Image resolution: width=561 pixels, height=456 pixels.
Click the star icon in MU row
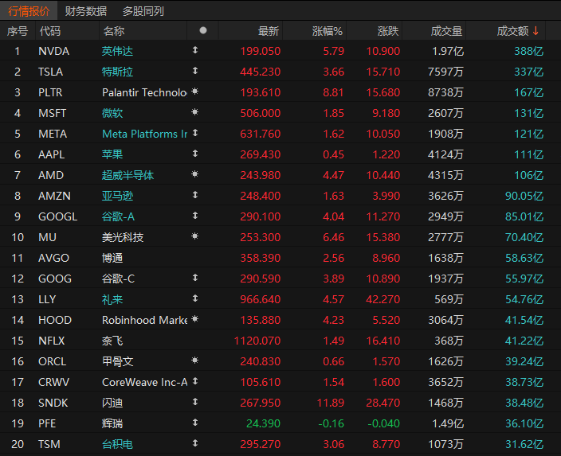(195, 236)
